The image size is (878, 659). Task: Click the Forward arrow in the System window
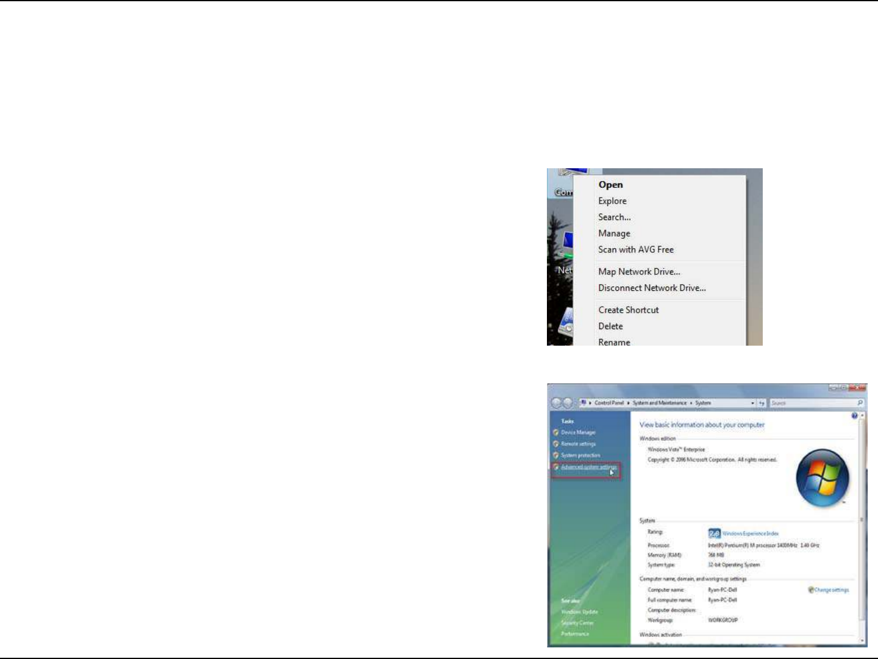pos(568,403)
